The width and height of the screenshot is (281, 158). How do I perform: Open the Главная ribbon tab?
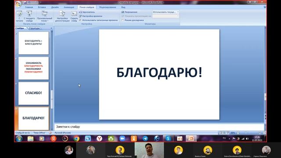pyautogui.click(x=29, y=7)
